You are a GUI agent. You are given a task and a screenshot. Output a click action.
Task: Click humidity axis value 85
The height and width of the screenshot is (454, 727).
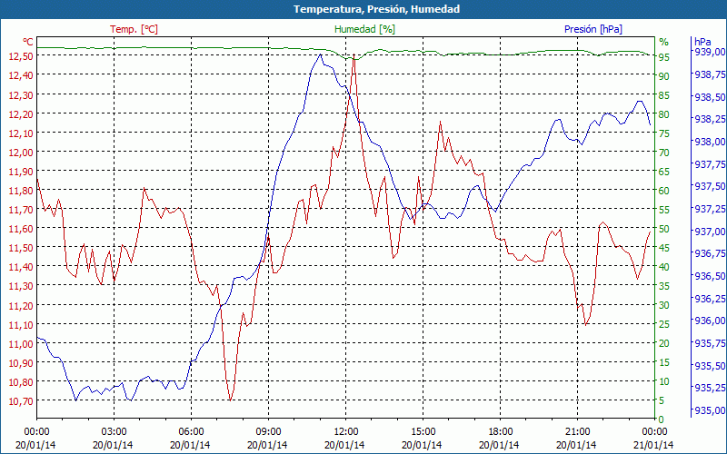point(664,95)
